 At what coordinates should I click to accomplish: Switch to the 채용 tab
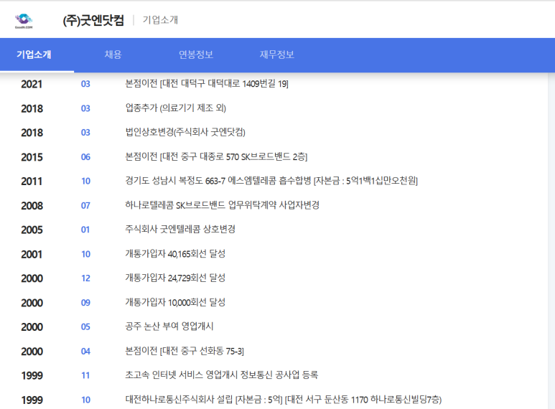click(113, 55)
